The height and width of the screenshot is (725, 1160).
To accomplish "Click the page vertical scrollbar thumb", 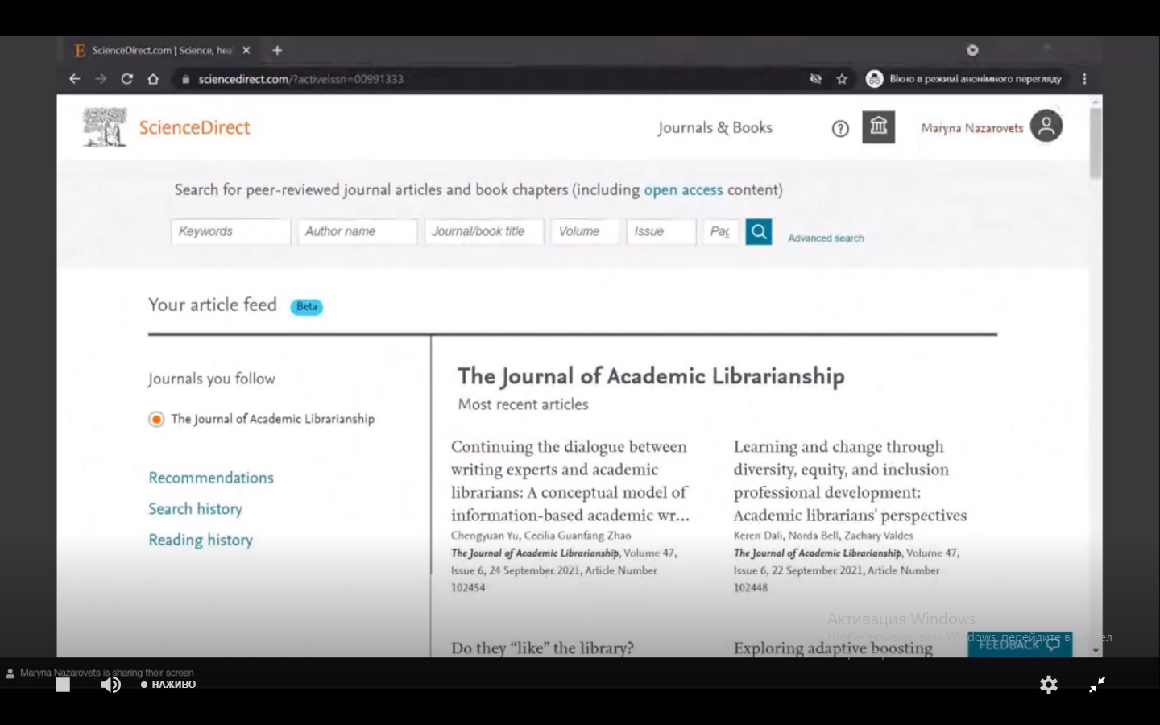I will [x=1095, y=143].
